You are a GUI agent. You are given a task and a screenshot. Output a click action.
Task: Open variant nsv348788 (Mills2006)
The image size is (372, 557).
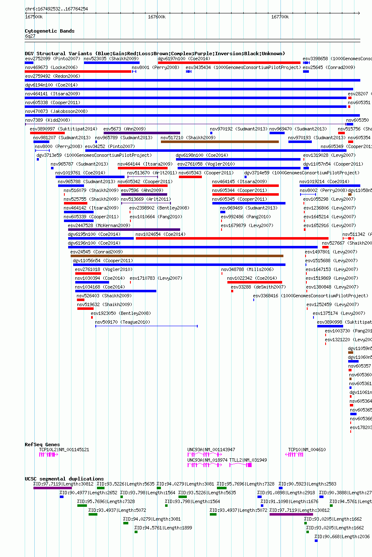247,269
